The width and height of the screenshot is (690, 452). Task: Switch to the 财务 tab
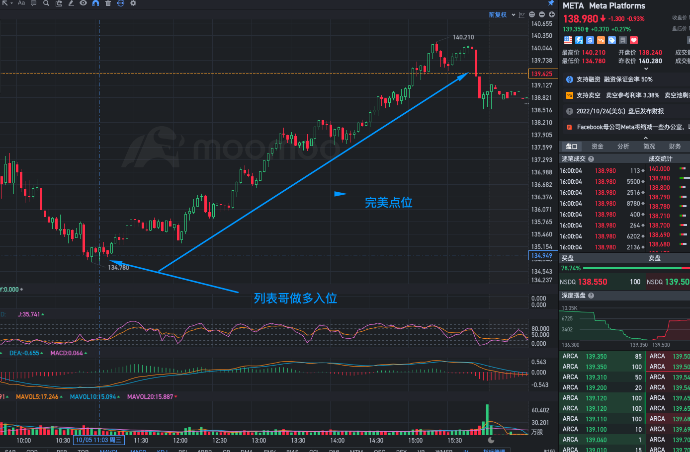pyautogui.click(x=675, y=147)
